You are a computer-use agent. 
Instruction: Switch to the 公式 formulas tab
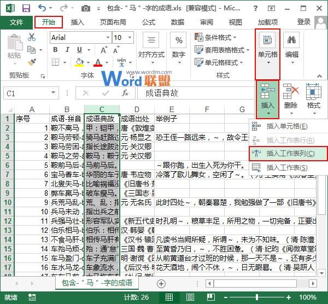pos(149,22)
